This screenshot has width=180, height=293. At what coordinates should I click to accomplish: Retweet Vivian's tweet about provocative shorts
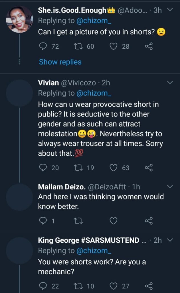coord(77,168)
